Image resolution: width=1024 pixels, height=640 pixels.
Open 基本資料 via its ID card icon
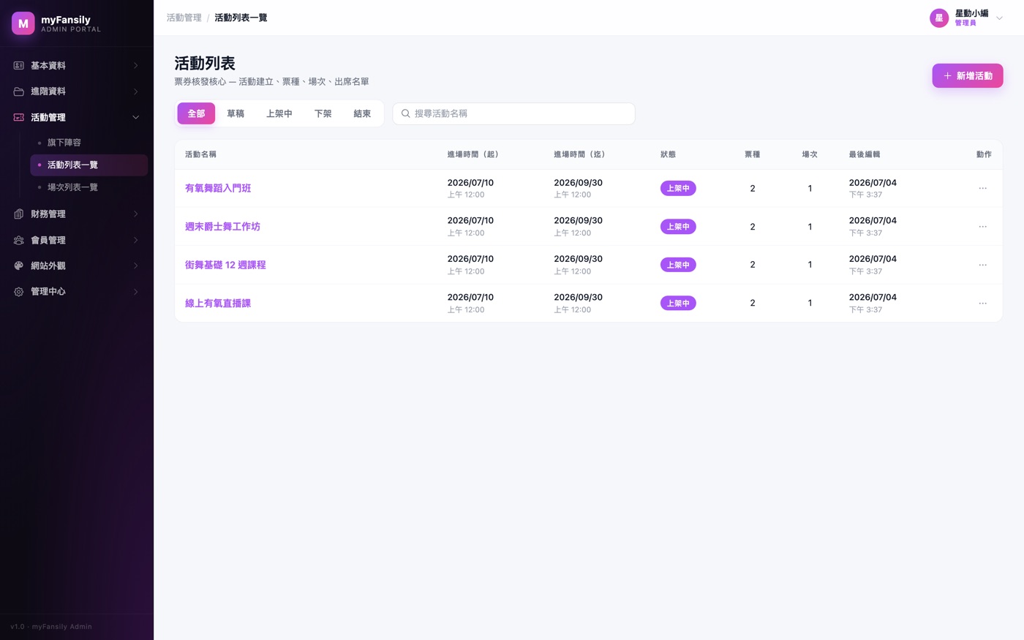(x=19, y=66)
